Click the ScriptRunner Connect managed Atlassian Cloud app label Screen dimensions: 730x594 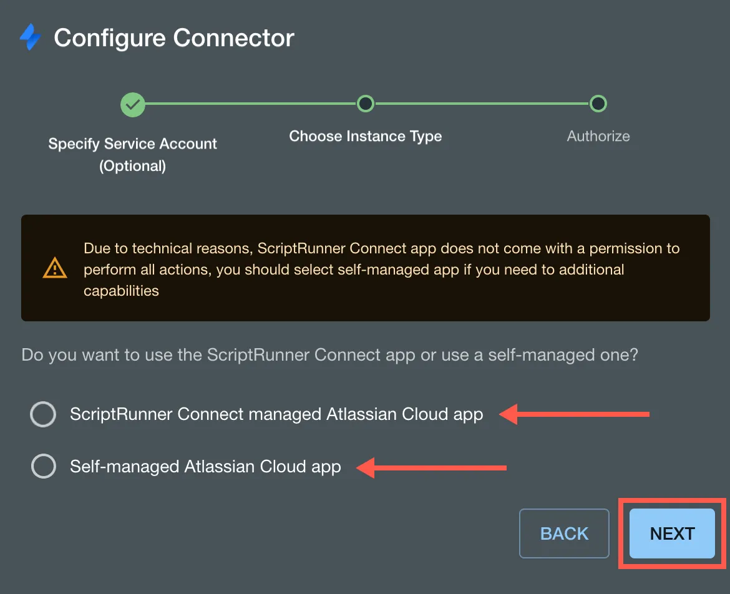click(x=276, y=414)
